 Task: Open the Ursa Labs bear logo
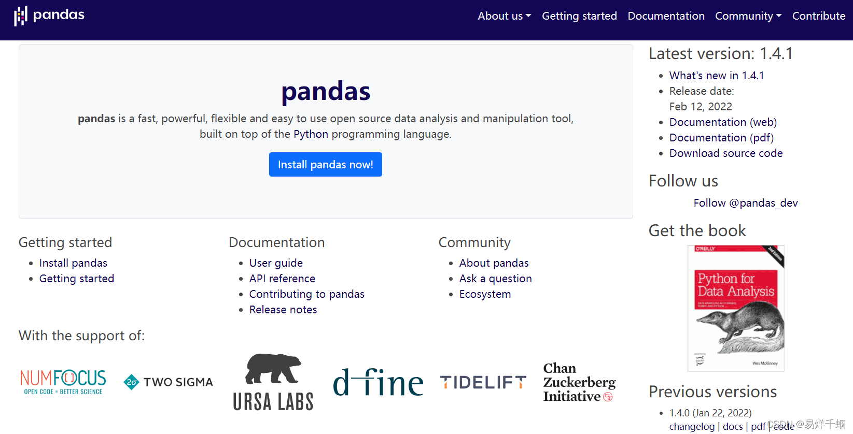(273, 382)
